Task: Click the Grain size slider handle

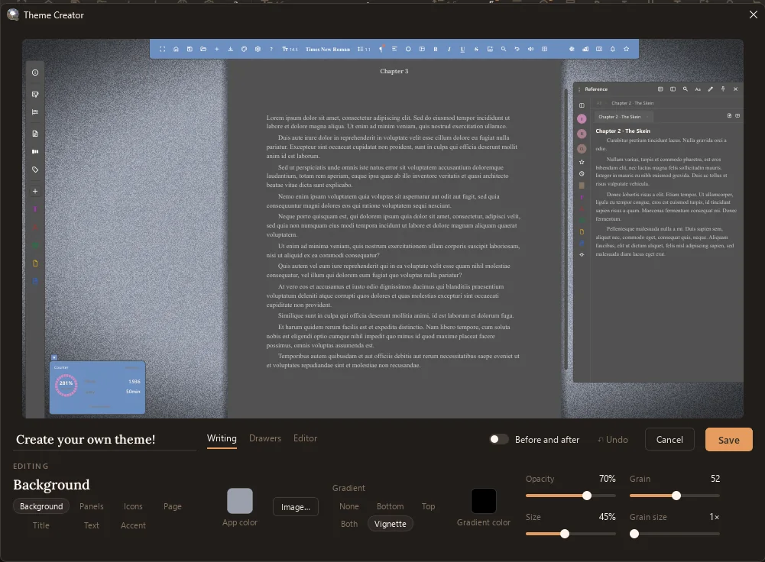Action: 634,534
